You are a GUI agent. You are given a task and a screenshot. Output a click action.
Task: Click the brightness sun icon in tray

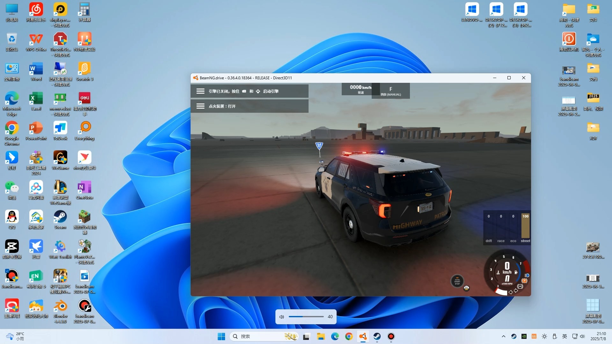pyautogui.click(x=544, y=336)
